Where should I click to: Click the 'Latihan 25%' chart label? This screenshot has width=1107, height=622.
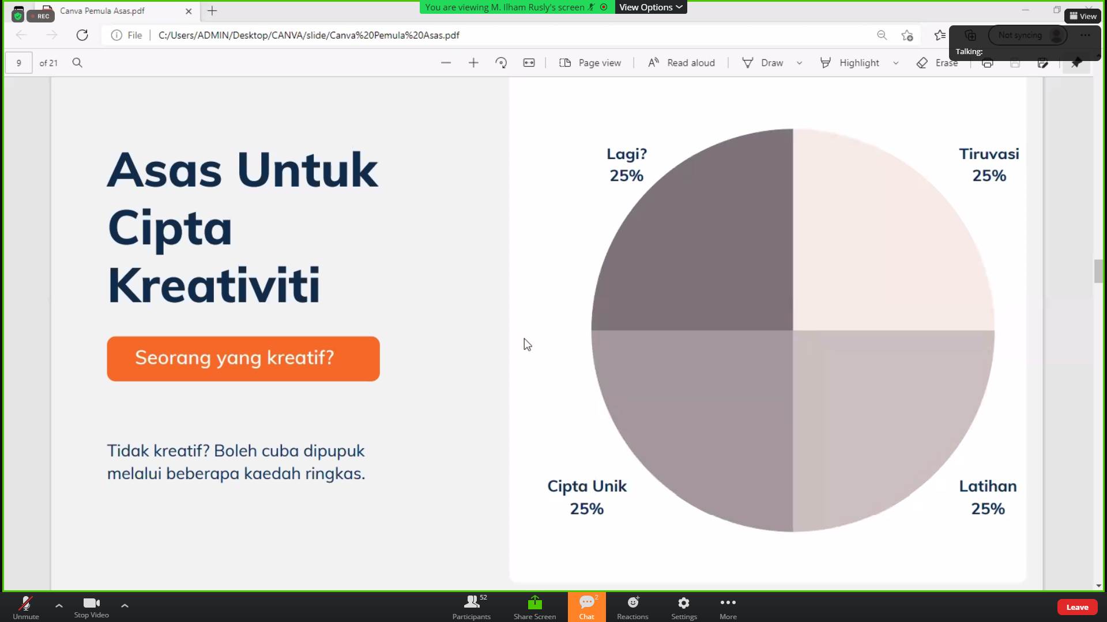pos(988,497)
